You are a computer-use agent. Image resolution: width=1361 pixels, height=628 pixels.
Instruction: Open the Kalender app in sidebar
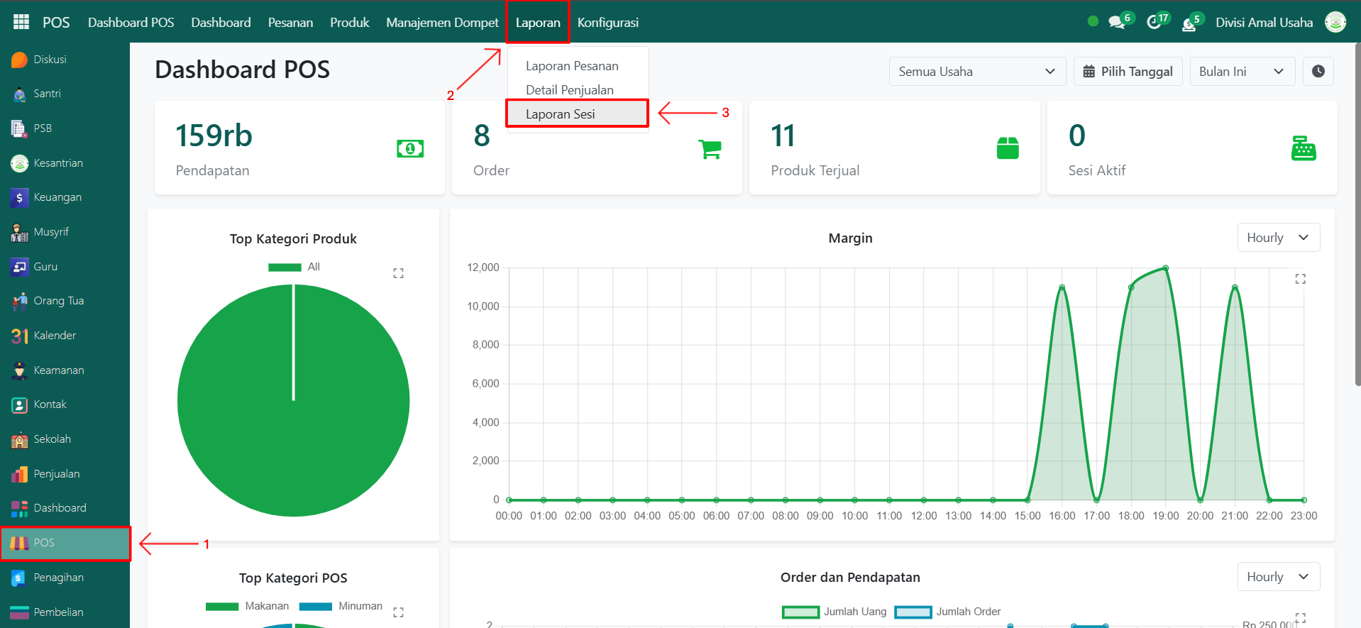click(x=54, y=336)
